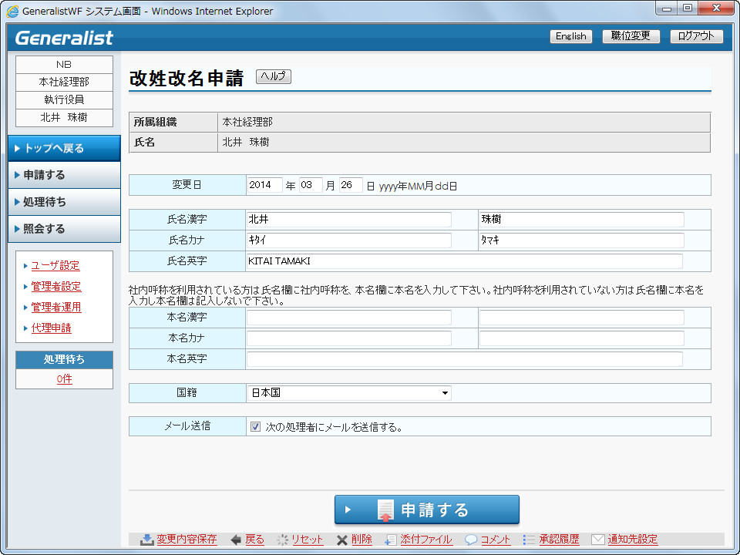Click the 氏名英字 field containing KITAI TAMAKI
740x555 pixels.
pos(464,261)
